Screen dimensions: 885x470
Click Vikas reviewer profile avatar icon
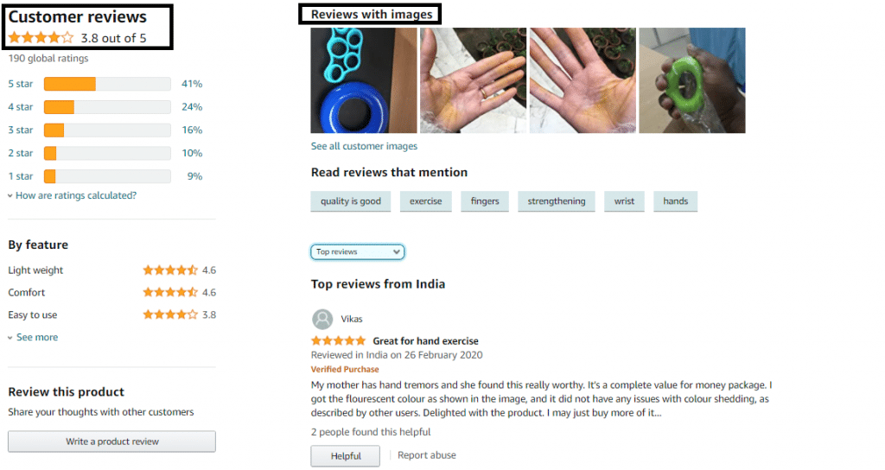coord(322,320)
